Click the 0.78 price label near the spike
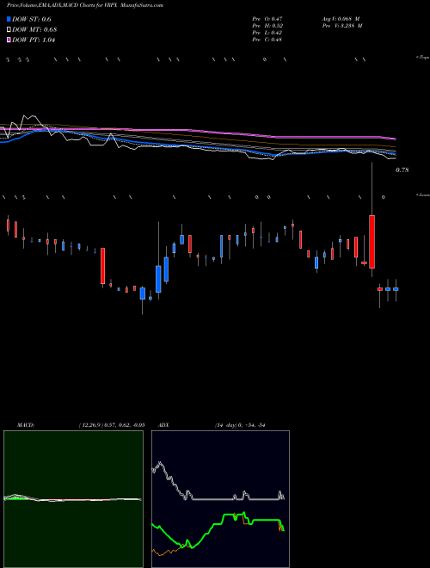430x568 pixels. point(402,170)
